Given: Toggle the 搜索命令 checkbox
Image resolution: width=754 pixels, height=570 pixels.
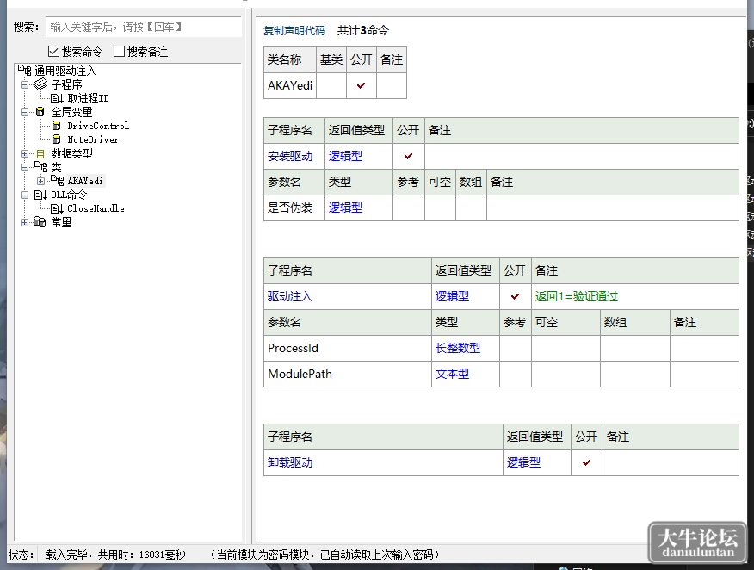Looking at the screenshot, I should tap(53, 51).
